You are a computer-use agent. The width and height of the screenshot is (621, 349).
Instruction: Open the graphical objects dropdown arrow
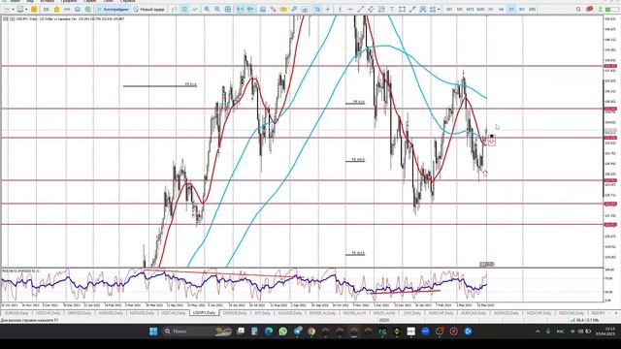coord(439,9)
